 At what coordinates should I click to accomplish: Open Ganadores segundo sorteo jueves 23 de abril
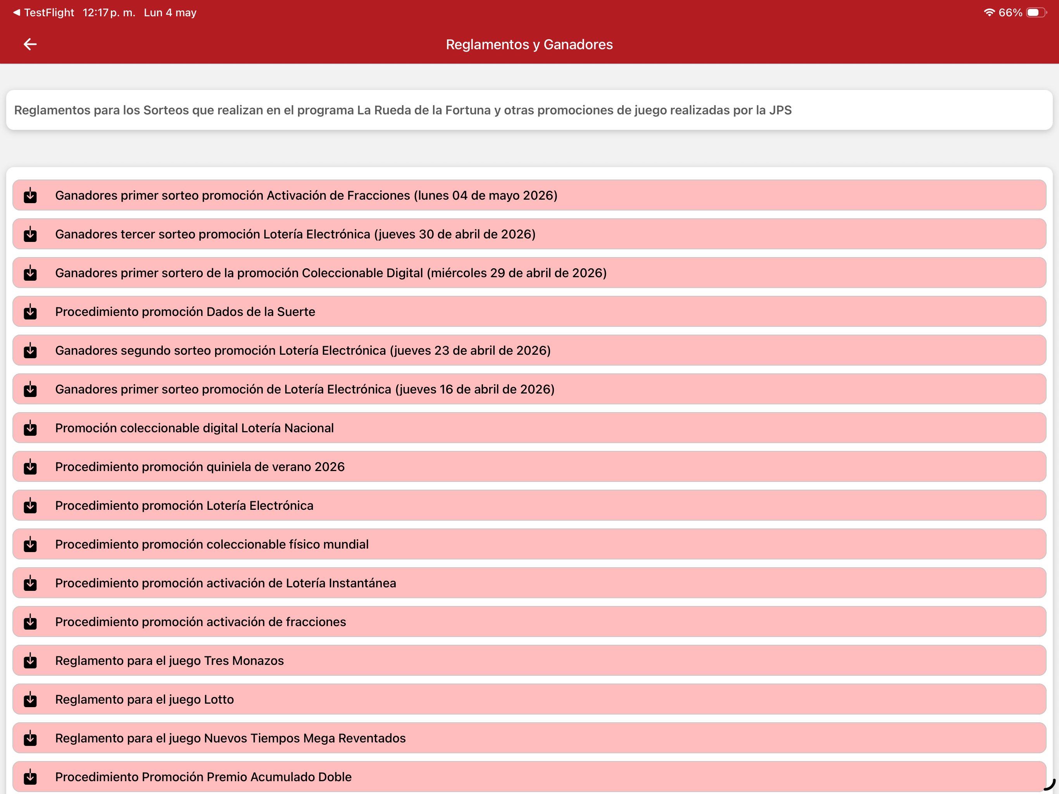[x=529, y=350]
